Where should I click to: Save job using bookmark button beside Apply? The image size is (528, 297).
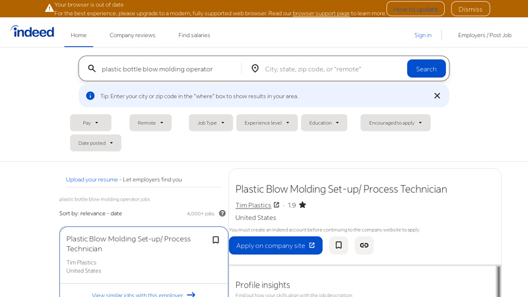(x=339, y=245)
